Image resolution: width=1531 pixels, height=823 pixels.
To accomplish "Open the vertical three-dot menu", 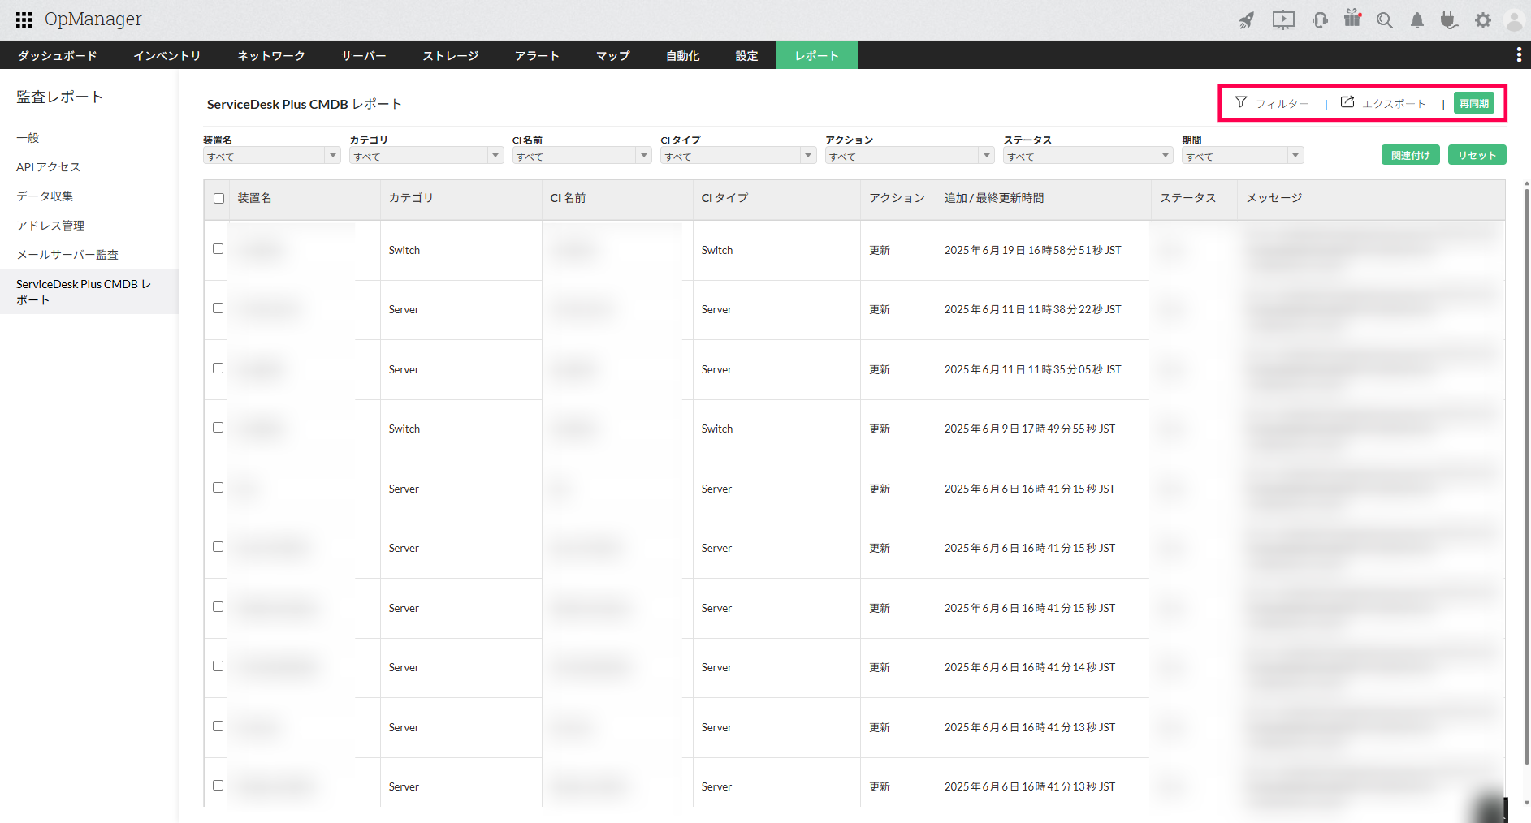I will [x=1519, y=54].
